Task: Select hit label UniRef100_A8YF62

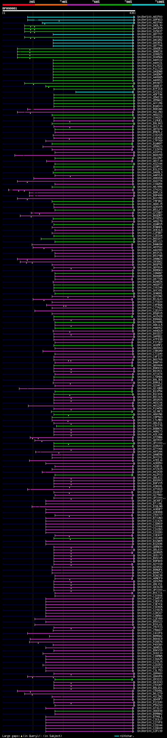Action: [x=150, y=248]
